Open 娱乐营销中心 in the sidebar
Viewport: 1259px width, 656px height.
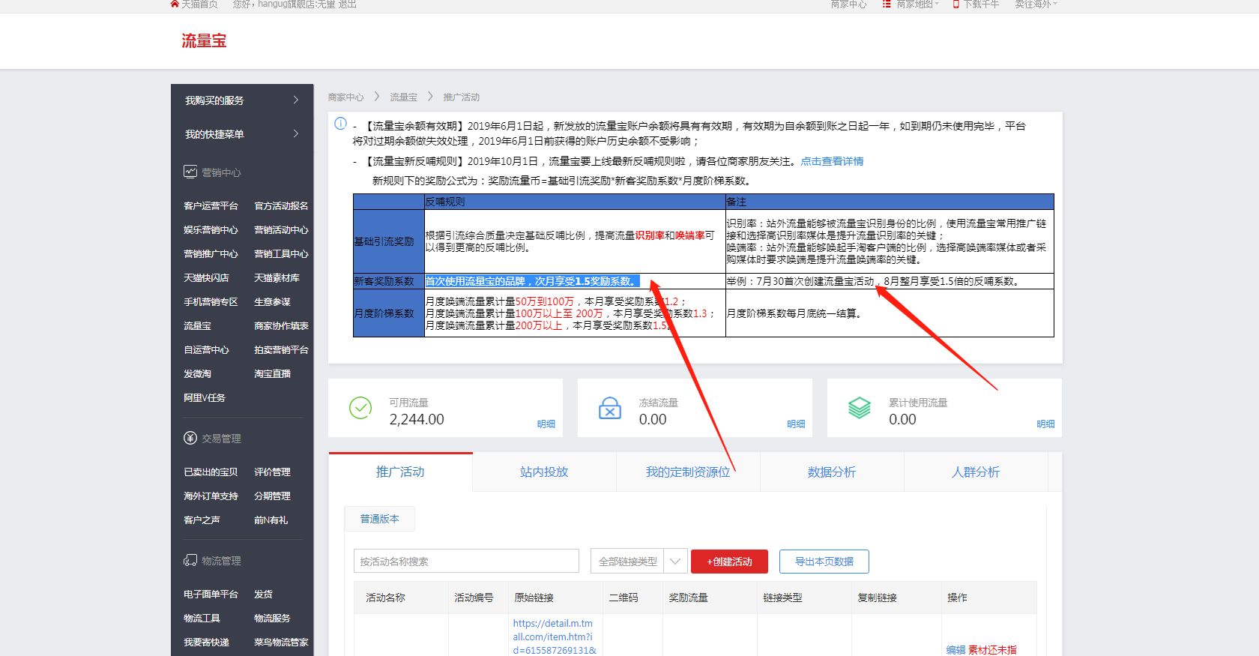(x=211, y=229)
